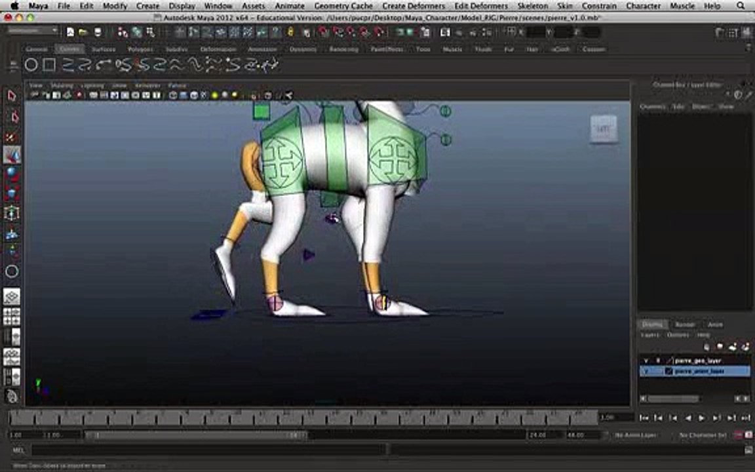
Task: Click the help question mark snap icon
Action: click(x=276, y=32)
